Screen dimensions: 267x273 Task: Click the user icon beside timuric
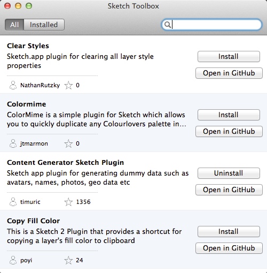point(13,202)
